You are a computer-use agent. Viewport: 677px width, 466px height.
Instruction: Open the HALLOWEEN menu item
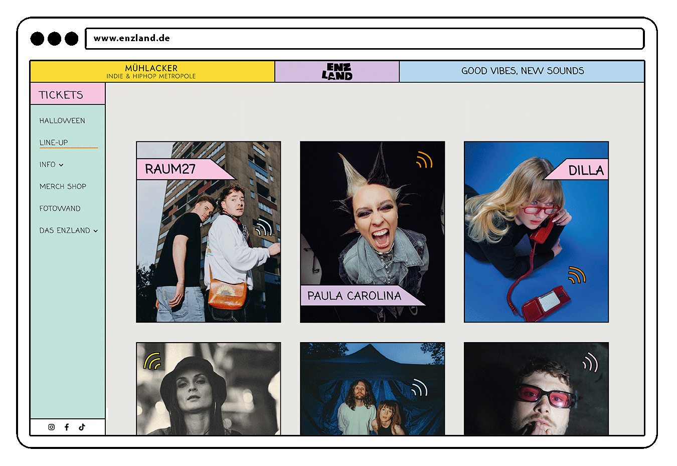(62, 121)
